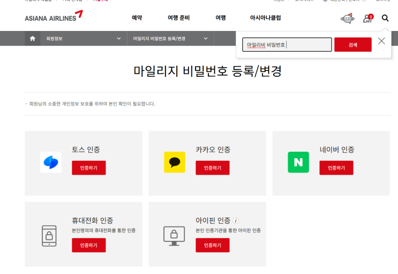Click 인증하기 under 네이버 인증
Viewport: 398px width, 274px height.
click(x=336, y=168)
